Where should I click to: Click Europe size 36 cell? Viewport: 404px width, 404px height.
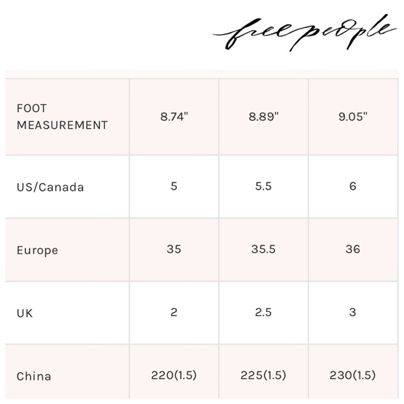[353, 249]
